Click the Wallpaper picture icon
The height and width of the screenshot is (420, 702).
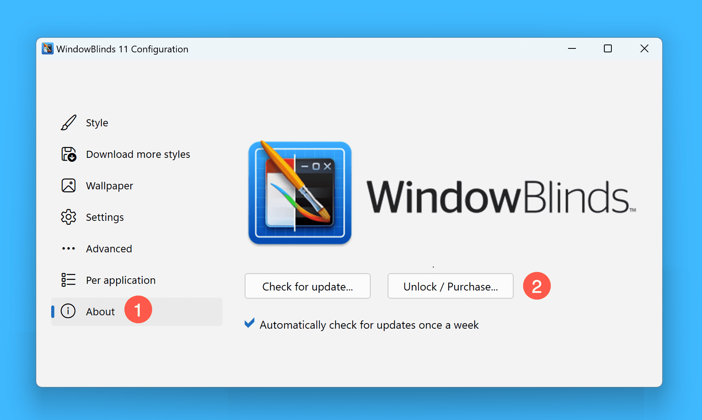tap(69, 185)
